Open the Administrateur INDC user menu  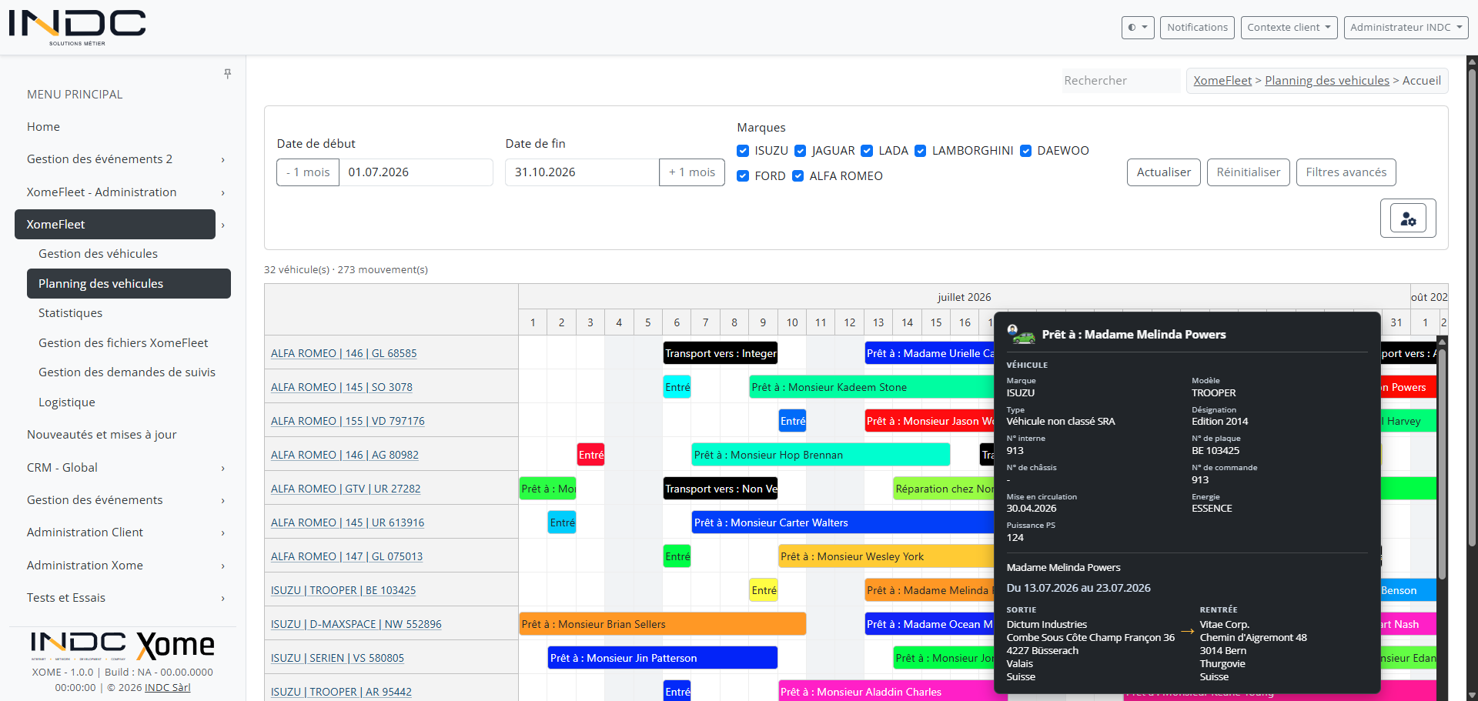1406,28
